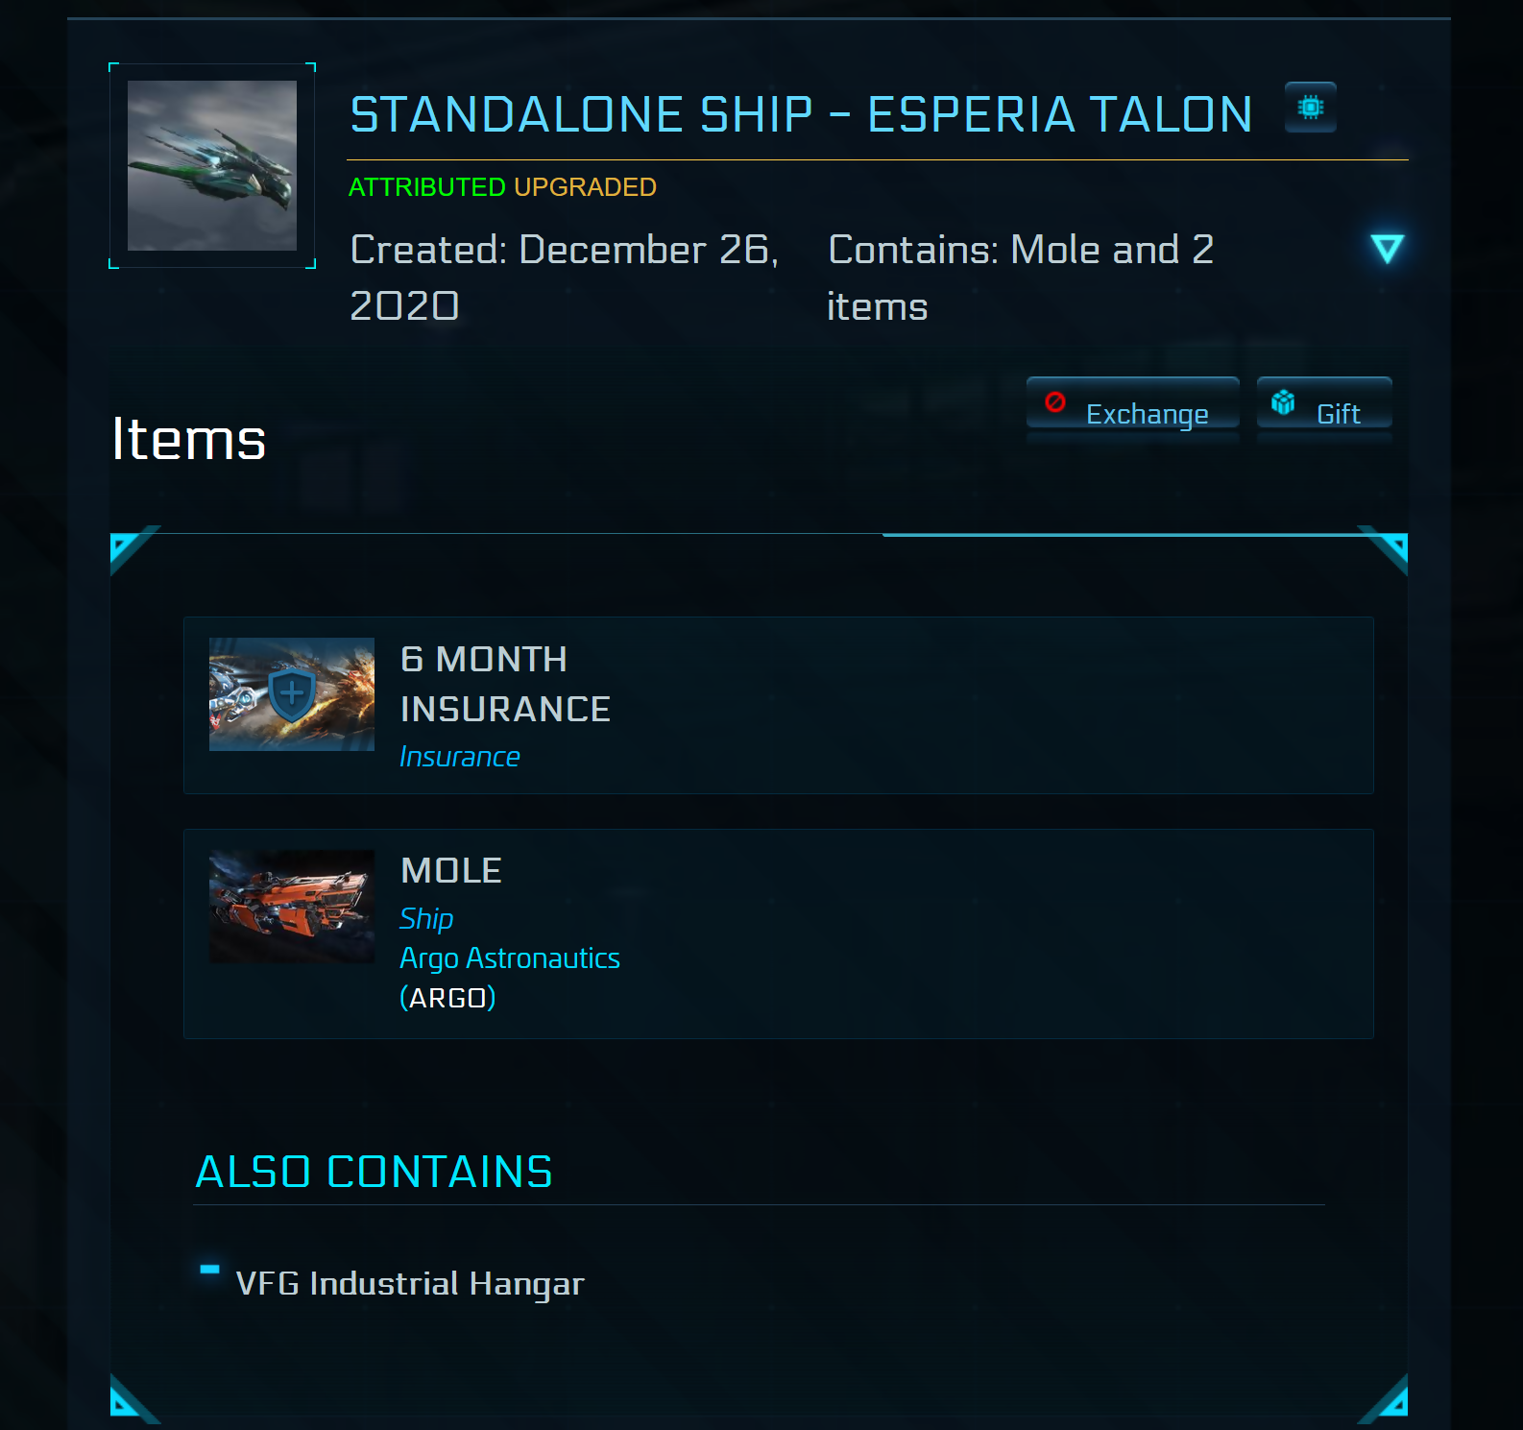Click the chip icon beside the Esperia Talon title
Viewport: 1523px width, 1430px height.
pyautogui.click(x=1310, y=108)
